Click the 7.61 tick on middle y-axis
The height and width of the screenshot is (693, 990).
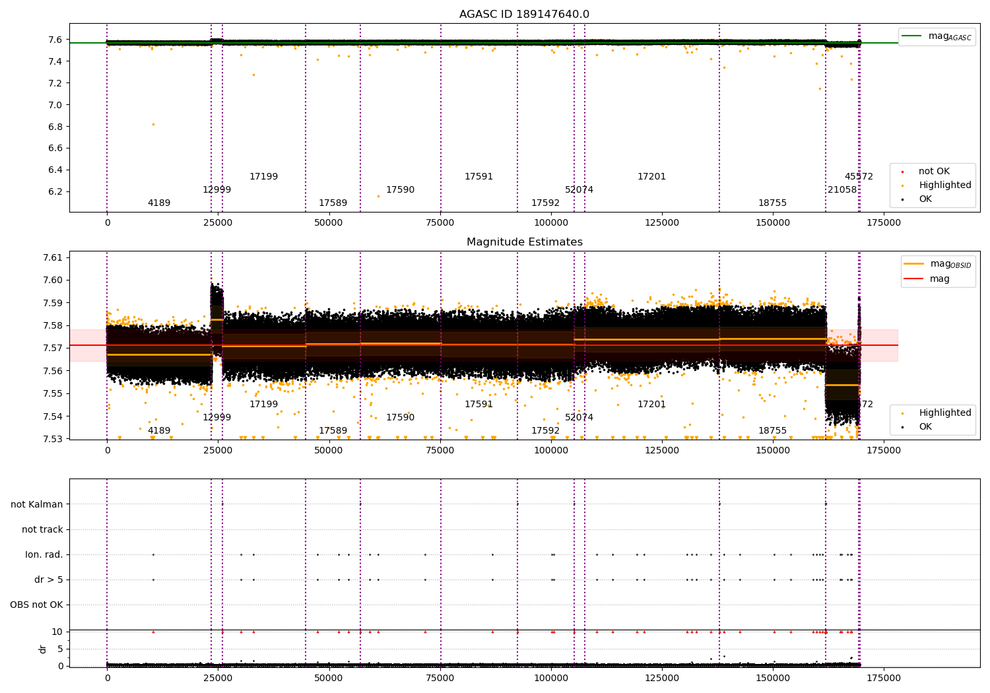click(52, 257)
